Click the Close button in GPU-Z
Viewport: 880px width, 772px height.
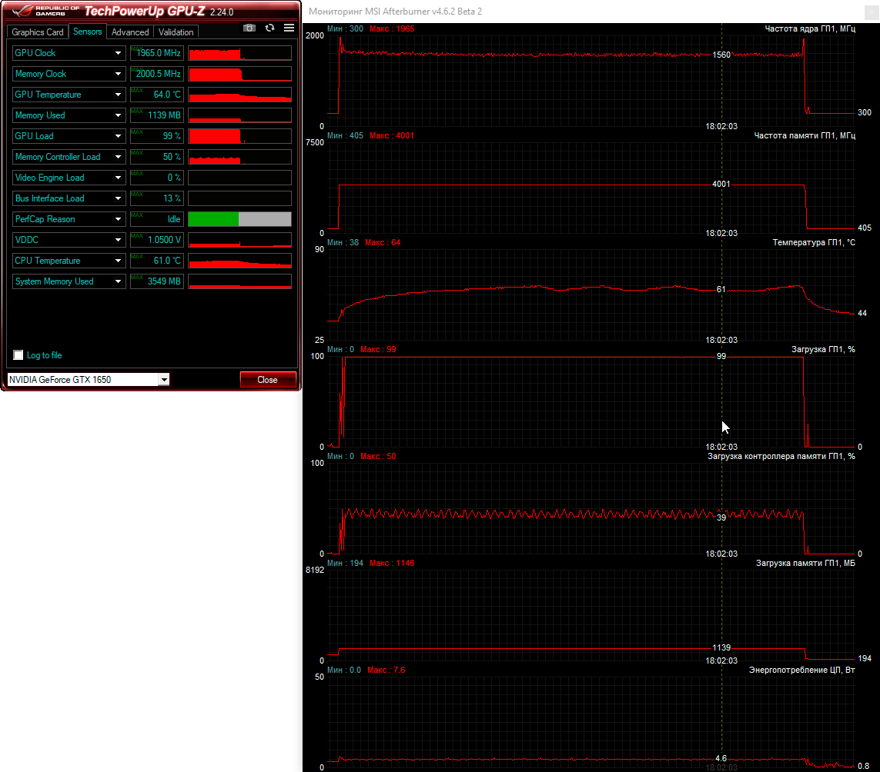click(x=268, y=380)
